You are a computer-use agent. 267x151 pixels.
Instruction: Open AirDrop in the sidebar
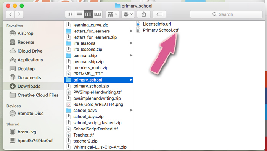[34, 34]
